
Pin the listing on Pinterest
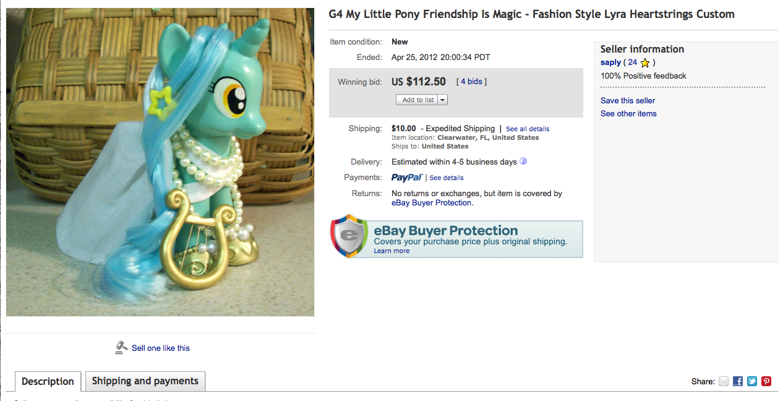pos(766,381)
